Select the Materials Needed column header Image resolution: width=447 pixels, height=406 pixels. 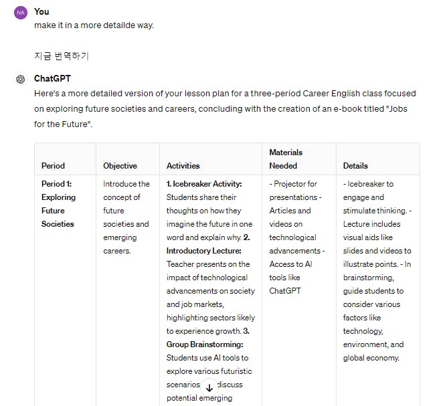(286, 159)
